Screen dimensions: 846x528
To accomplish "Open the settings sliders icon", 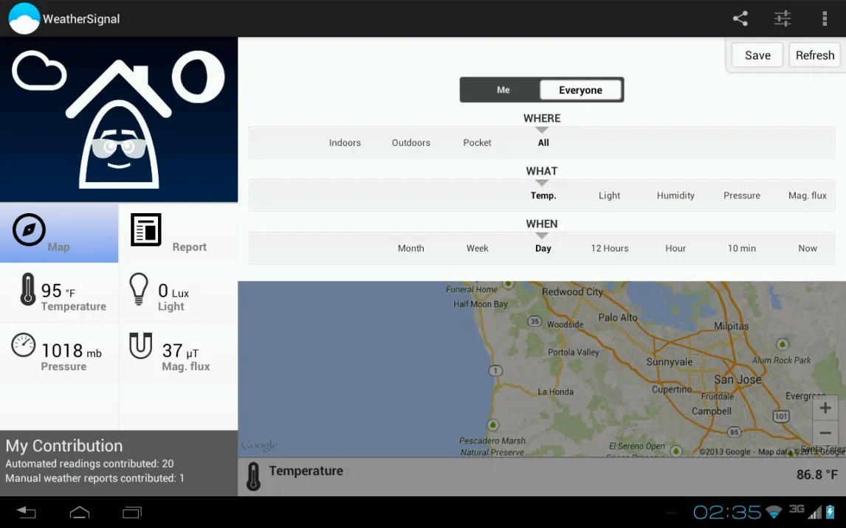I will 783,18.
